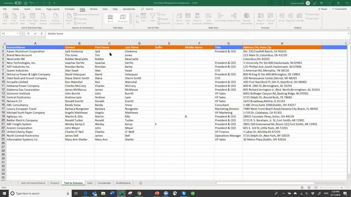Import data From Text/CSV
Screen dimensions: 351x197
[x=14, y=19]
